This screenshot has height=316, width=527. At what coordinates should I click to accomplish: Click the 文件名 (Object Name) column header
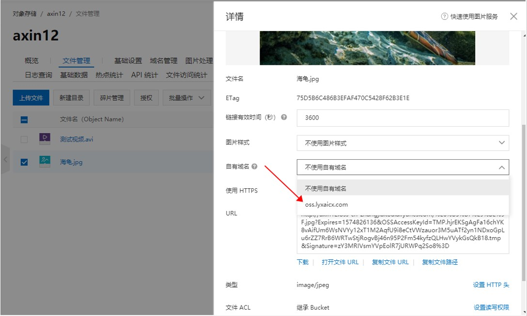[92, 119]
